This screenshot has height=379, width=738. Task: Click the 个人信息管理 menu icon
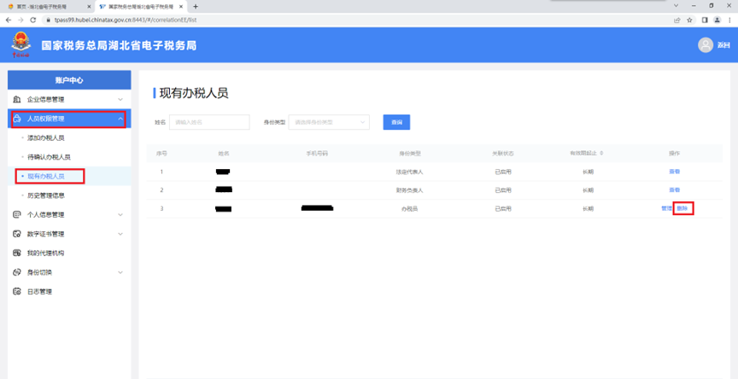(x=17, y=215)
